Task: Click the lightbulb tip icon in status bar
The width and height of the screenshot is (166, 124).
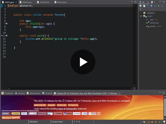Action: [x=164, y=122]
